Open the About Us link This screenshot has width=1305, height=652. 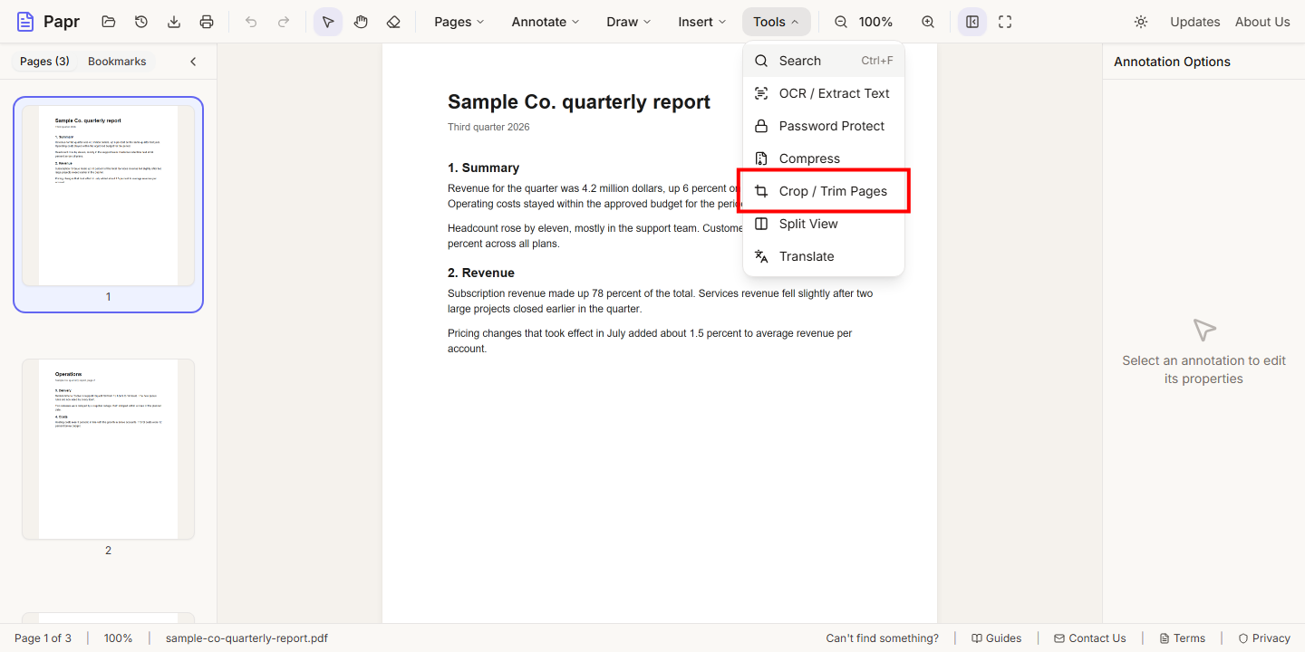coord(1262,22)
